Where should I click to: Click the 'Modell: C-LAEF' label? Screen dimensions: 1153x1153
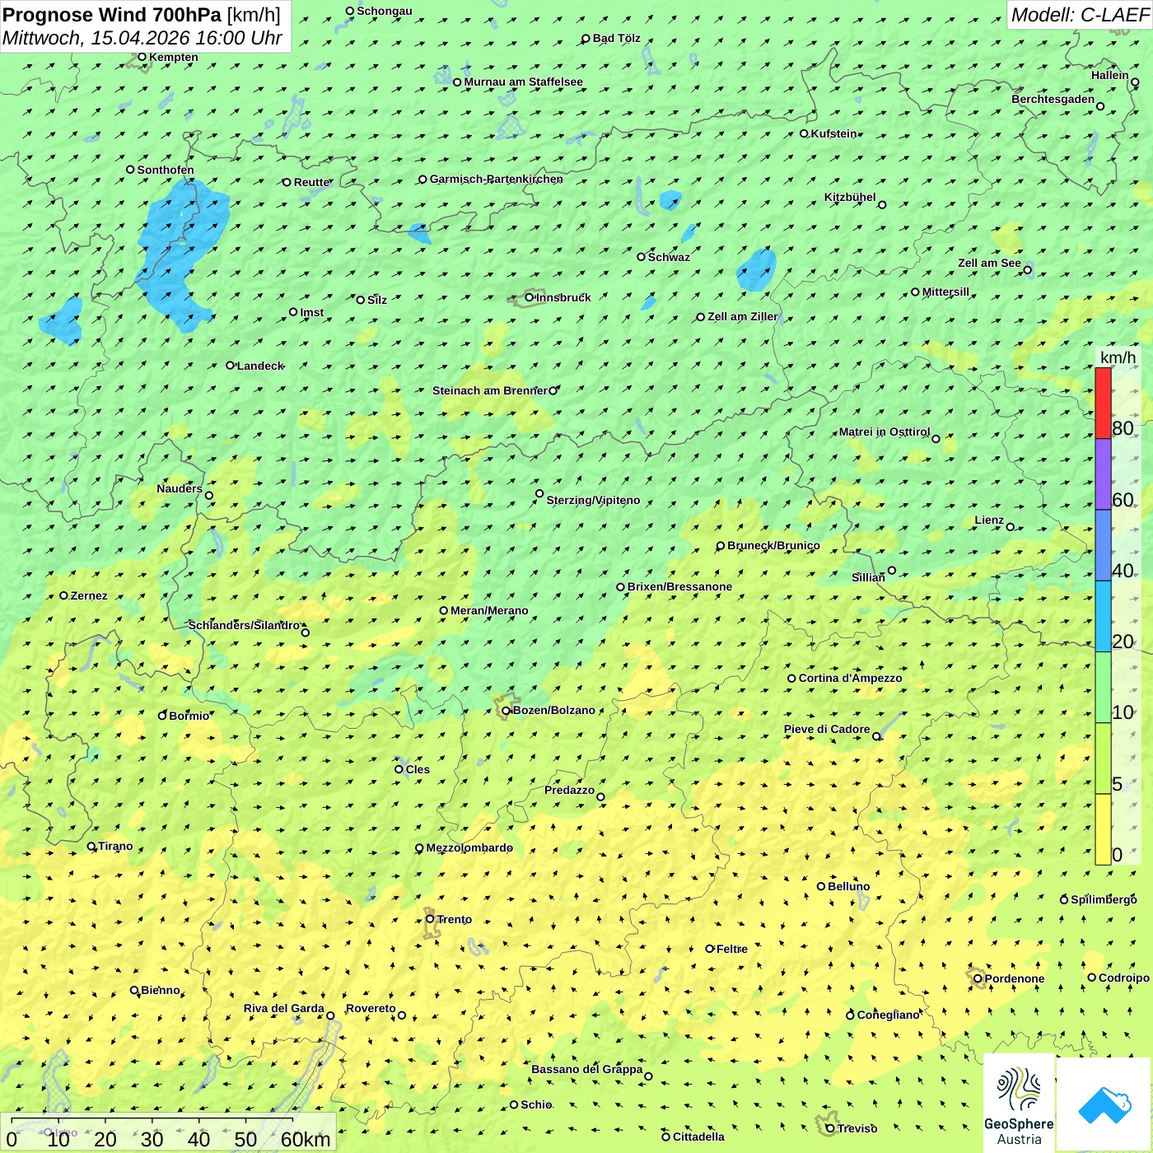click(x=1079, y=15)
